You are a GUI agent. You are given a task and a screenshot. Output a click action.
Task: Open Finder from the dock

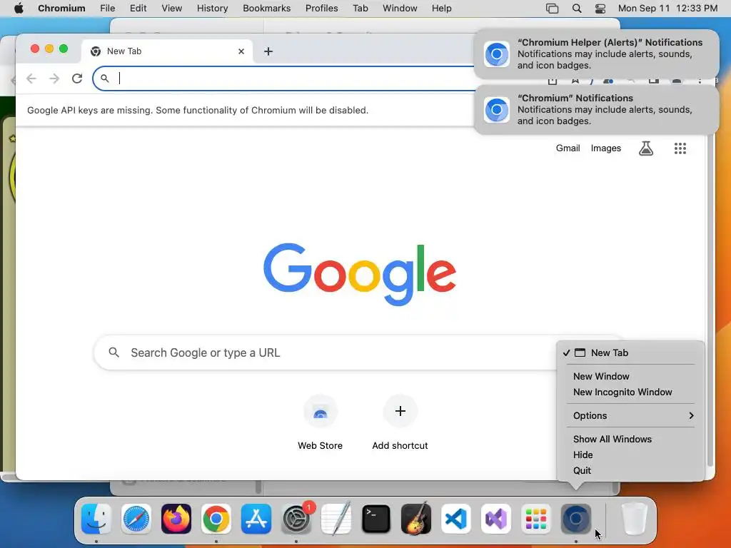96,518
